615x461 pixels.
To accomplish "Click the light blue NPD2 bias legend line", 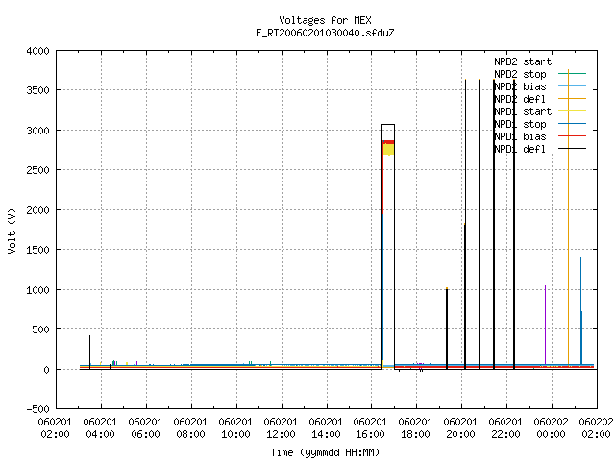I will 572,86.
